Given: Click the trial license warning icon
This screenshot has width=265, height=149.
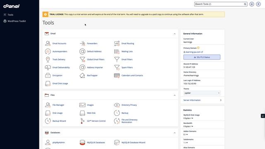Looking at the screenshot, I should (x=45, y=14).
